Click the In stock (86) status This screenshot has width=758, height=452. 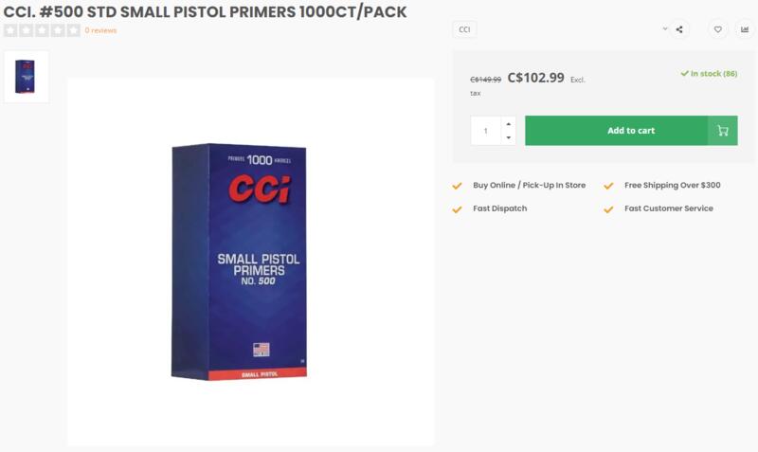point(709,74)
